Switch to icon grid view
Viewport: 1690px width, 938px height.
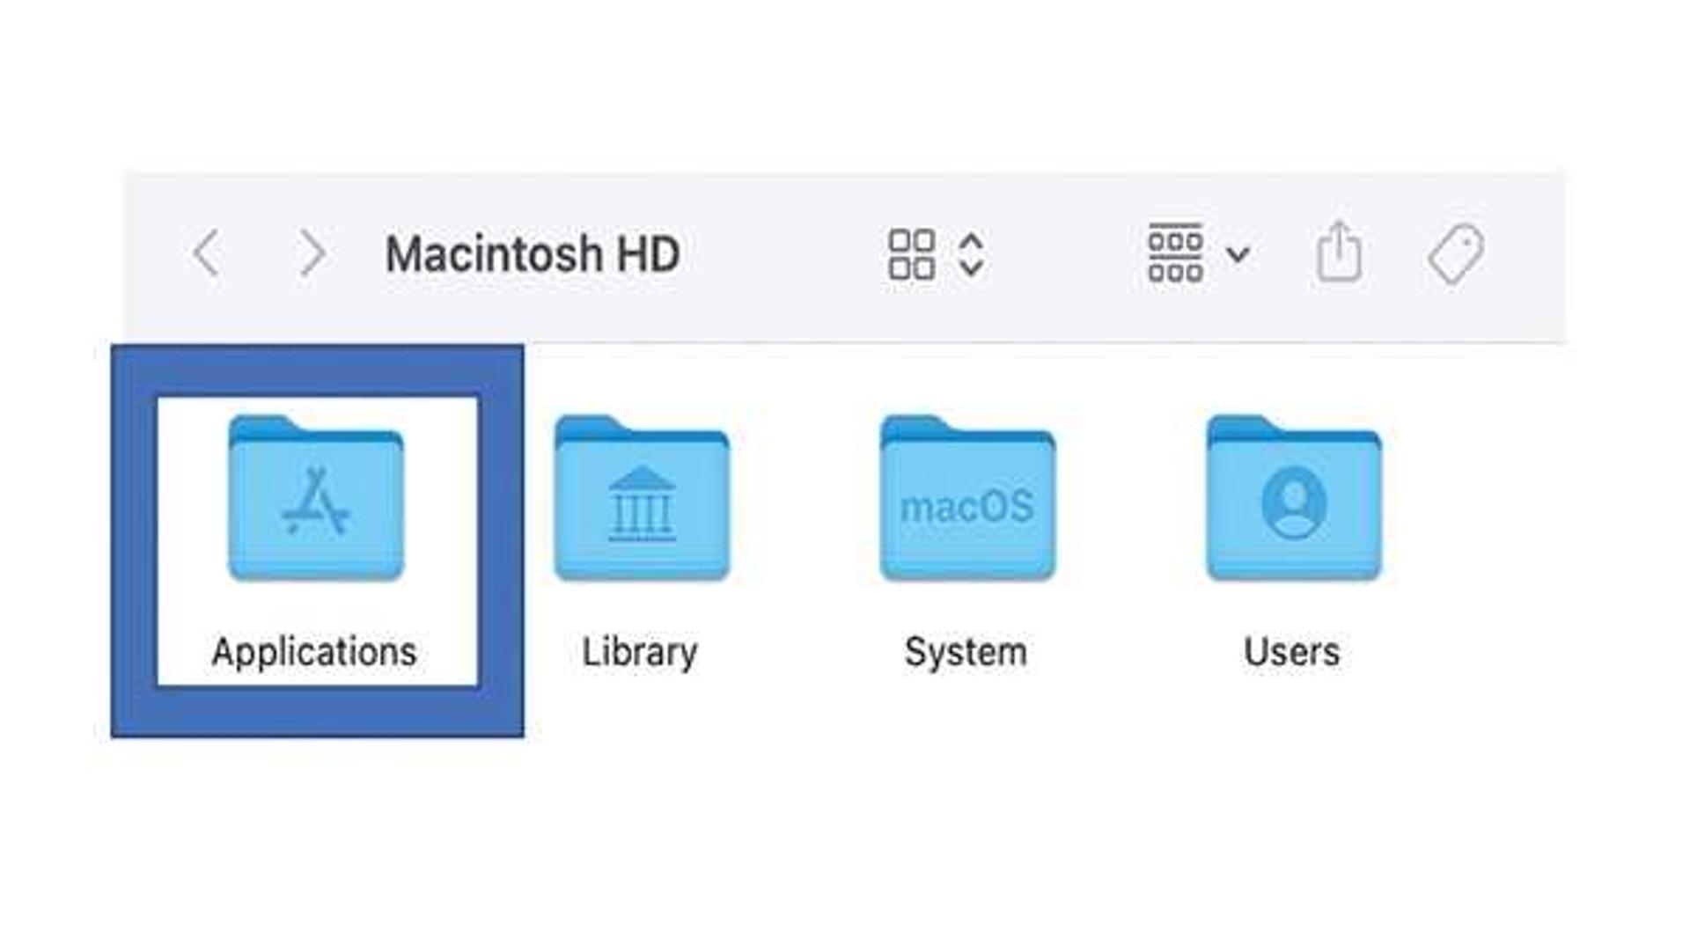[x=911, y=255]
